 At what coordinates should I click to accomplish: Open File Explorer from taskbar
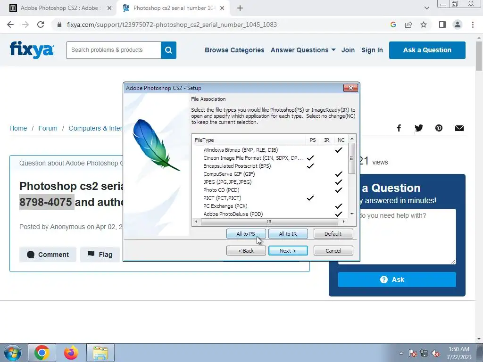point(100,353)
